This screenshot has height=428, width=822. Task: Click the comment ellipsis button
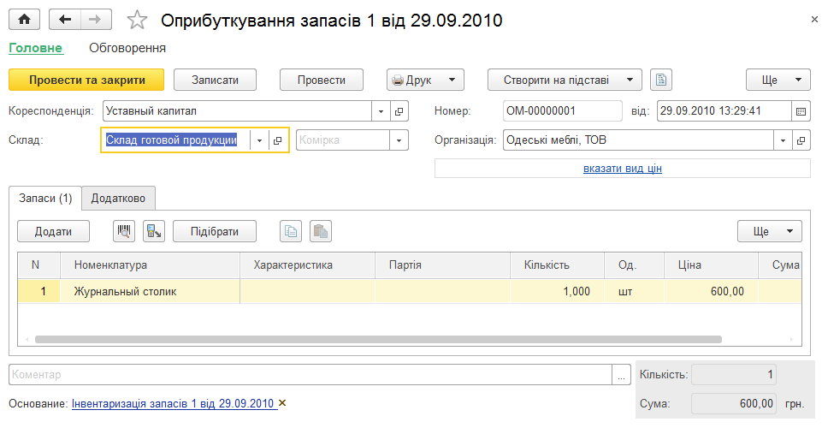[621, 375]
